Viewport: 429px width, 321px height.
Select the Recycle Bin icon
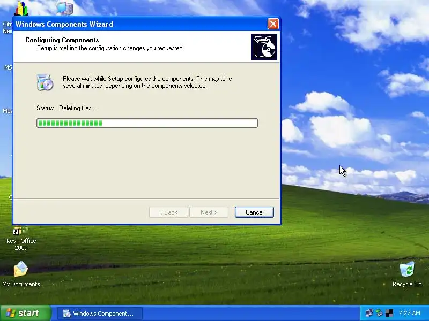click(407, 274)
